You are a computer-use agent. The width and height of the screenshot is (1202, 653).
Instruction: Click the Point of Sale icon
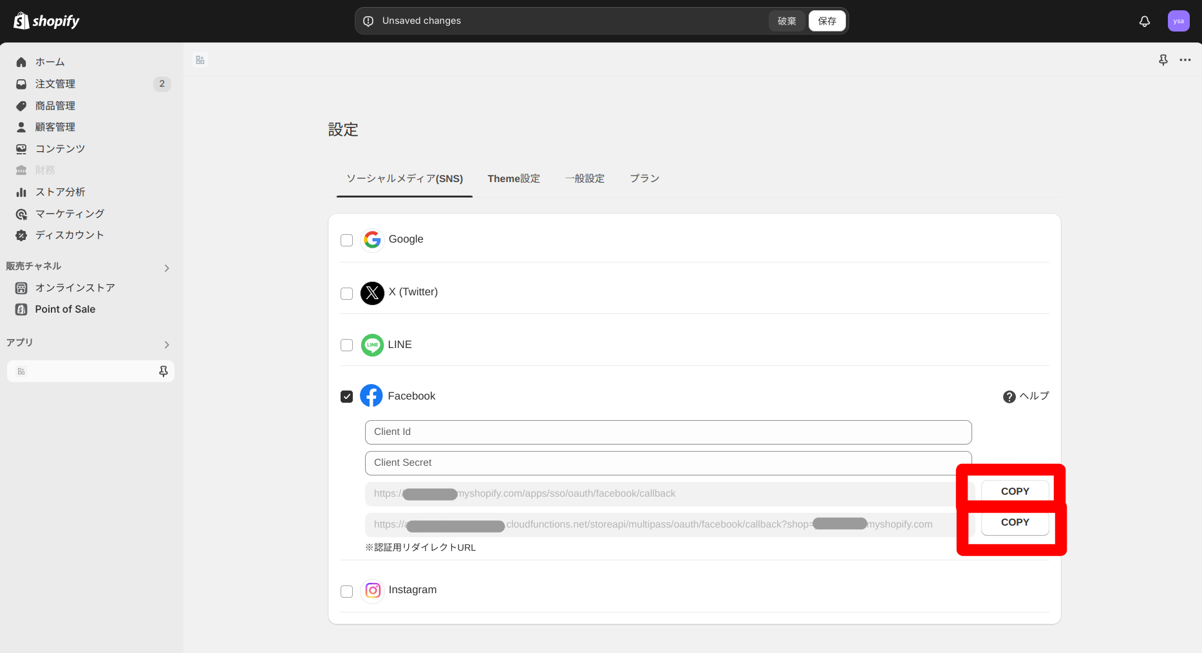coord(21,309)
